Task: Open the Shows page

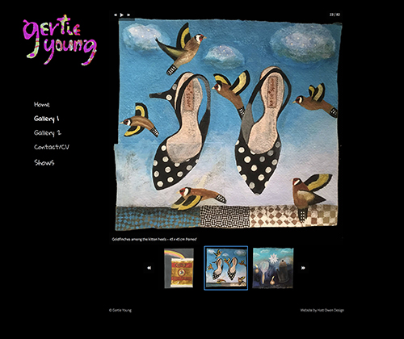Action: 44,162
